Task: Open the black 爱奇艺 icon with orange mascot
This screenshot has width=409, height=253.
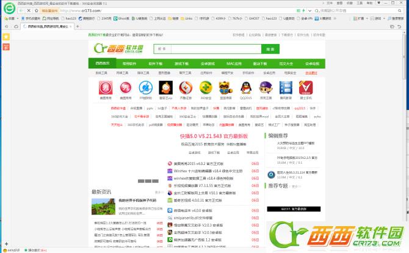Action: 165,88
